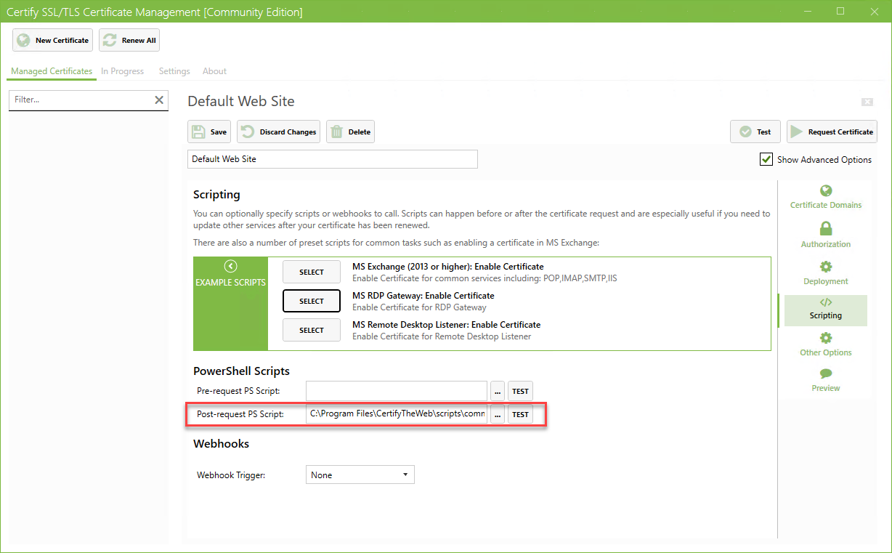Test the Post-request PS Script
This screenshot has height=553, width=892.
(x=520, y=414)
